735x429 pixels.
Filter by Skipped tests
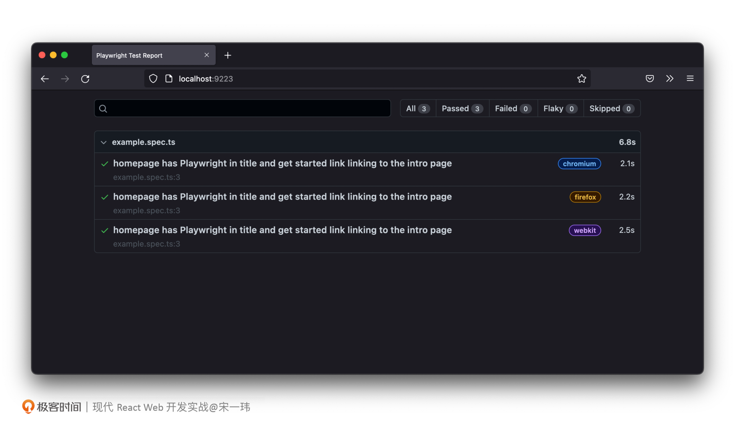click(612, 109)
